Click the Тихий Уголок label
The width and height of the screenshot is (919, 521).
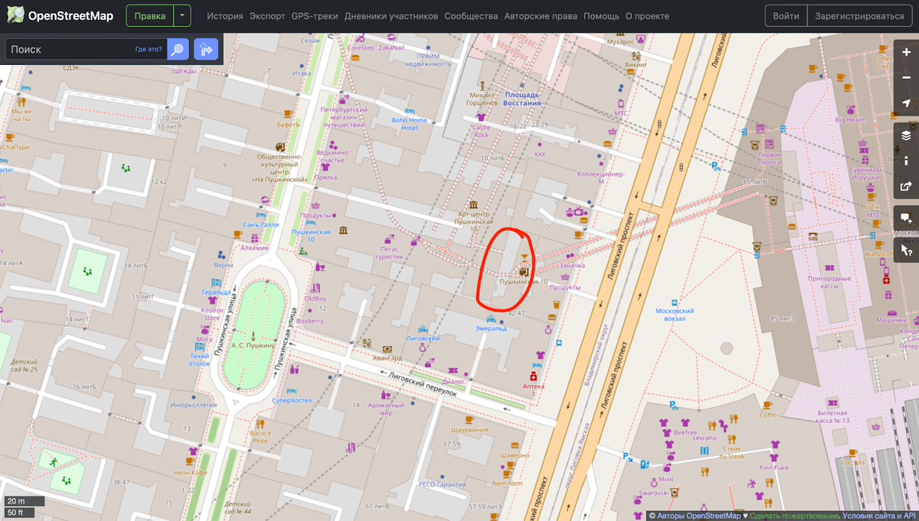[x=200, y=360]
